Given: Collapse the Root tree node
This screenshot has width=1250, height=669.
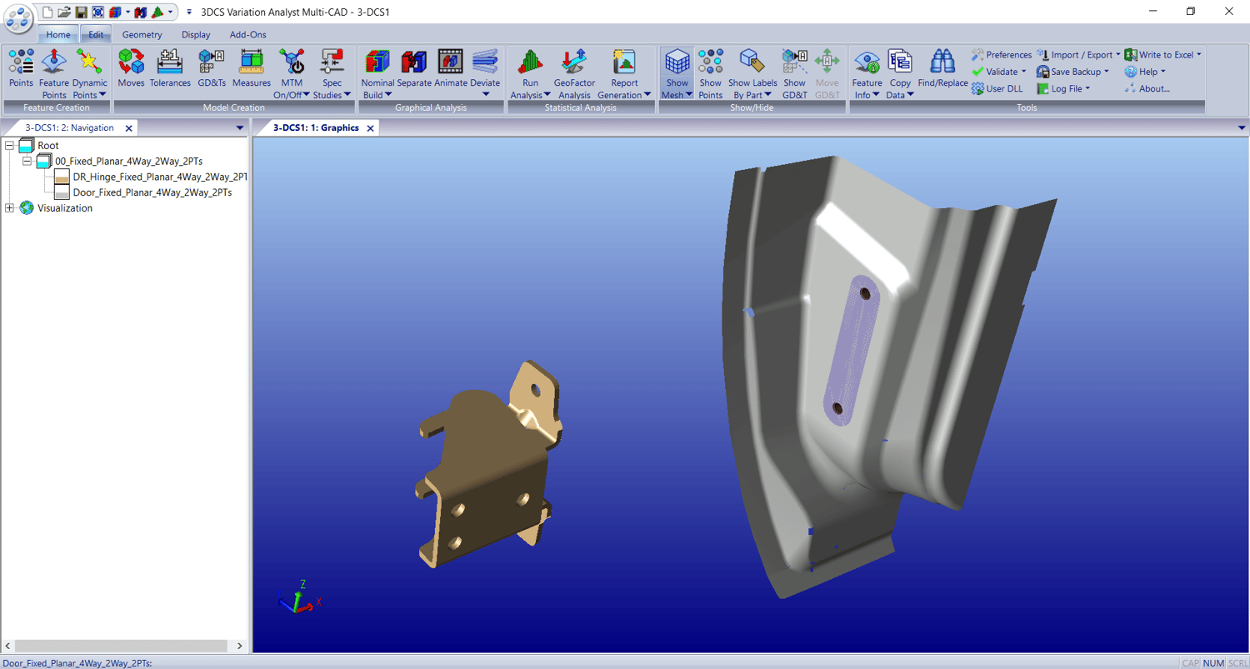Looking at the screenshot, I should click(x=7, y=145).
